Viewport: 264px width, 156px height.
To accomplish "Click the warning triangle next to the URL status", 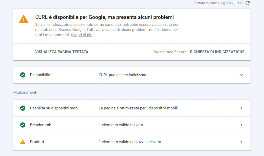I will coord(23,19).
